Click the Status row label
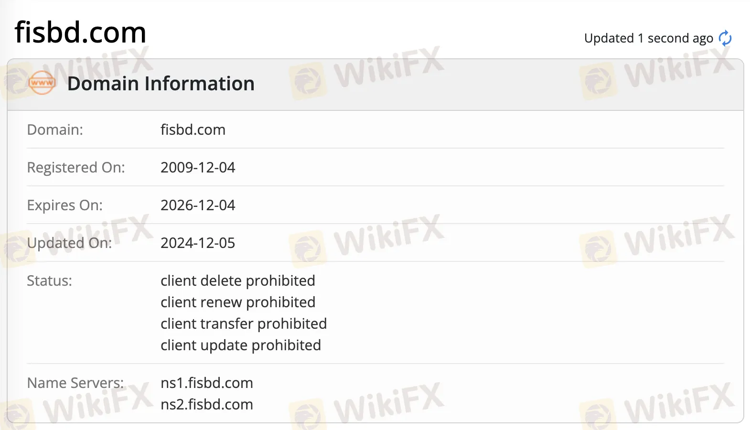Screen dimensions: 750x430 coord(49,280)
